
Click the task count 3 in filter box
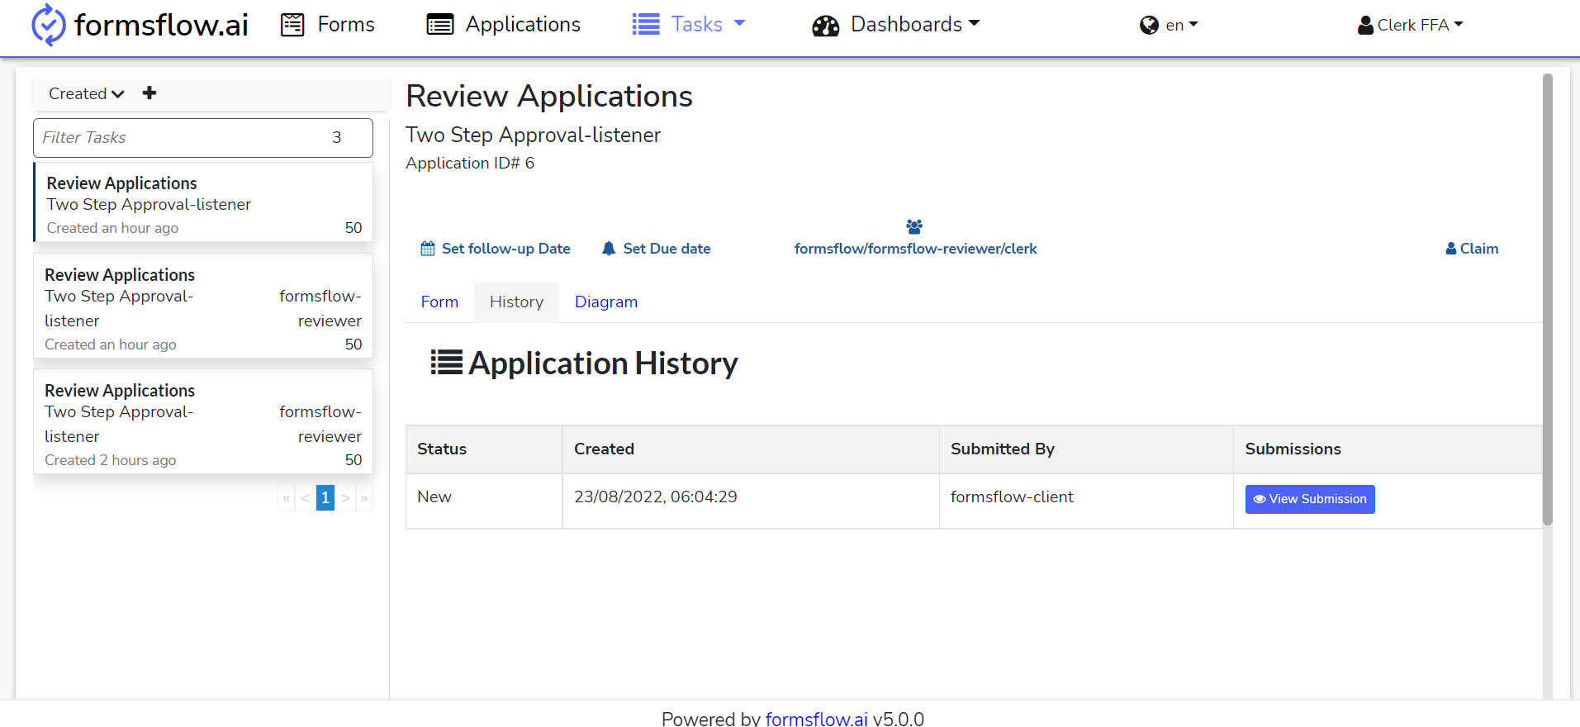(337, 138)
